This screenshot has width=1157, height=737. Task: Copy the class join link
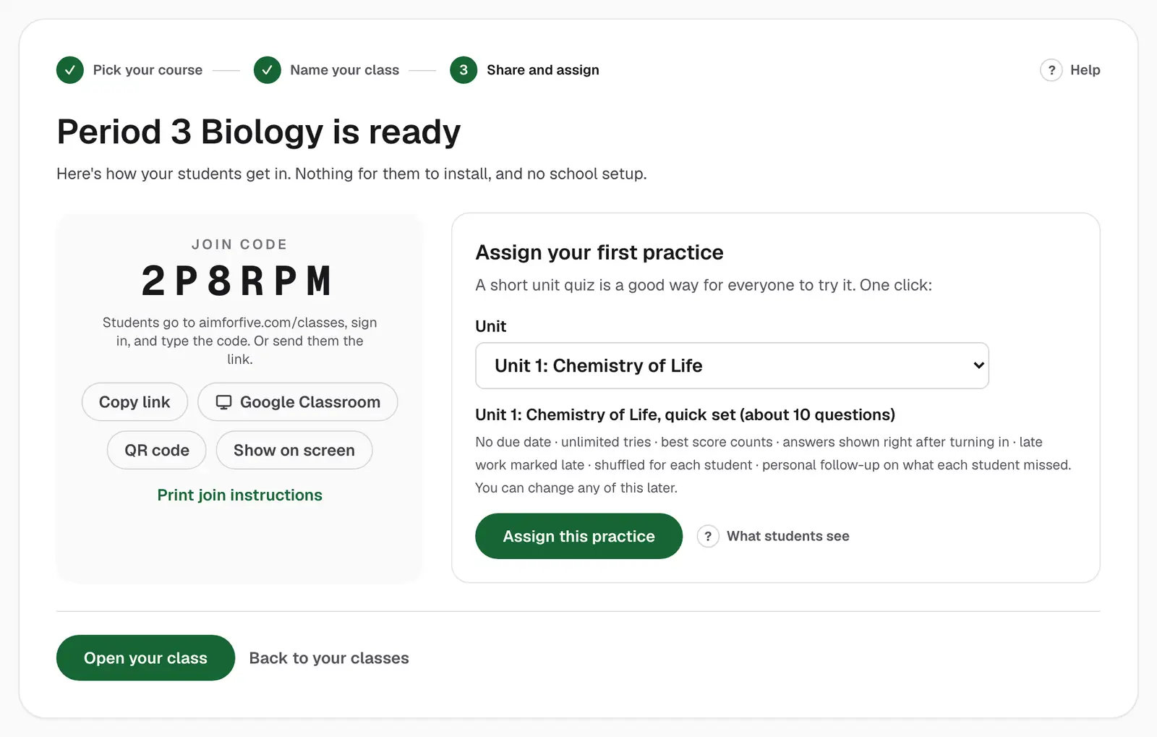[x=135, y=402]
